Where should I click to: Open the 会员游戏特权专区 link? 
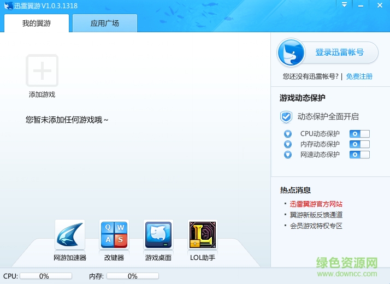[316, 226]
